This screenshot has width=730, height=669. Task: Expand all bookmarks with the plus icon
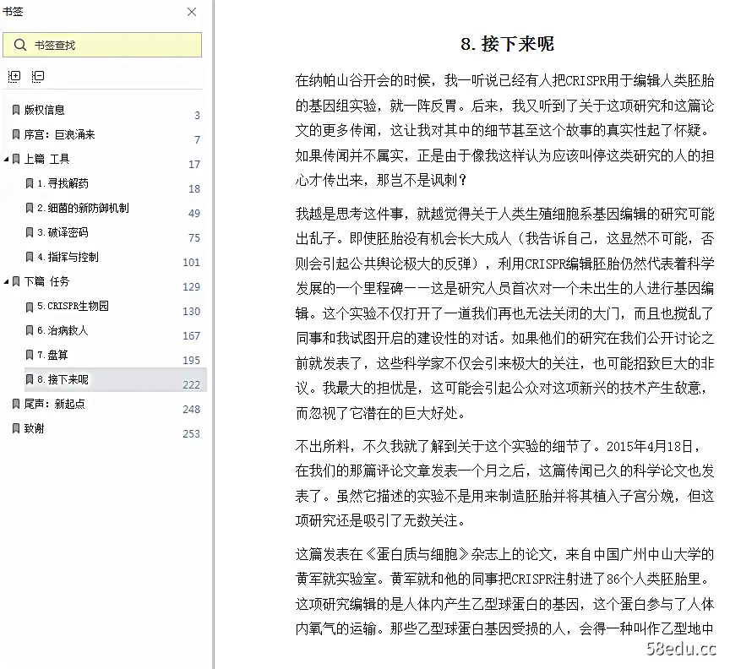pyautogui.click(x=14, y=76)
